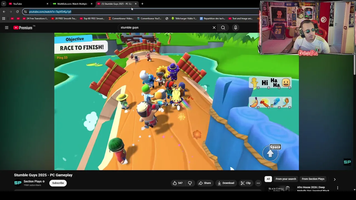Open Convertisseur YouT... bookmark
Image resolution: width=356 pixels, height=200 pixels.
[149, 19]
